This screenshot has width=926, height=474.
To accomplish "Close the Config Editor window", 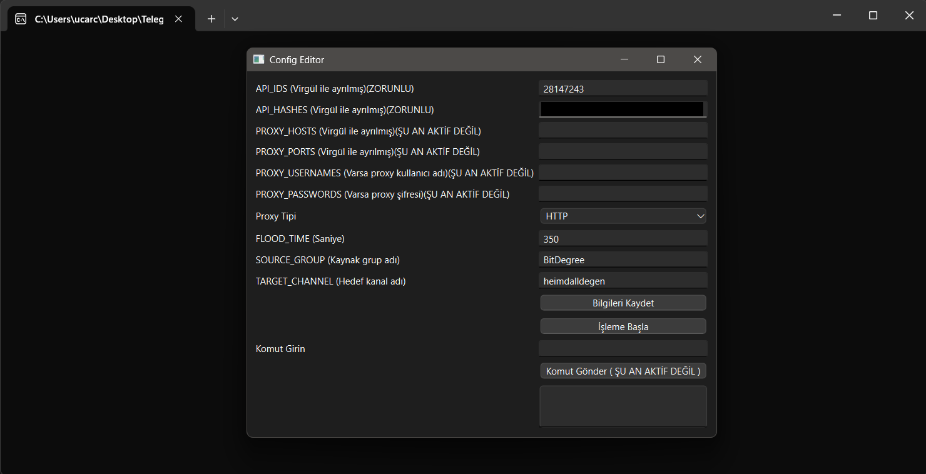I will coord(698,59).
